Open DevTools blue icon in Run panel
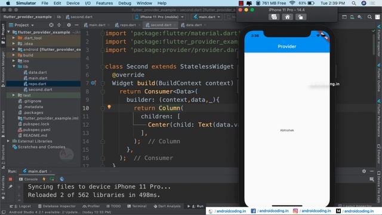The image size is (382, 215). pos(62,179)
